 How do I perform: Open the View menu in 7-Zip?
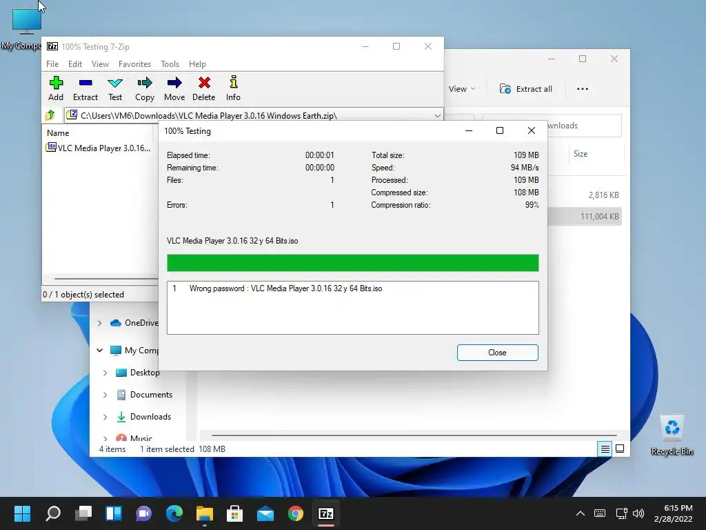click(x=100, y=64)
